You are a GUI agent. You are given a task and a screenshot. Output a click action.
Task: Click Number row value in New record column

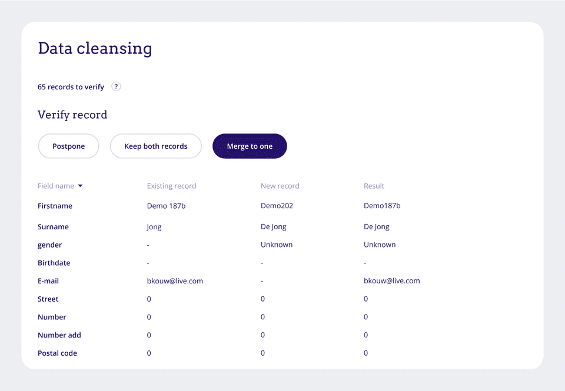pos(262,317)
